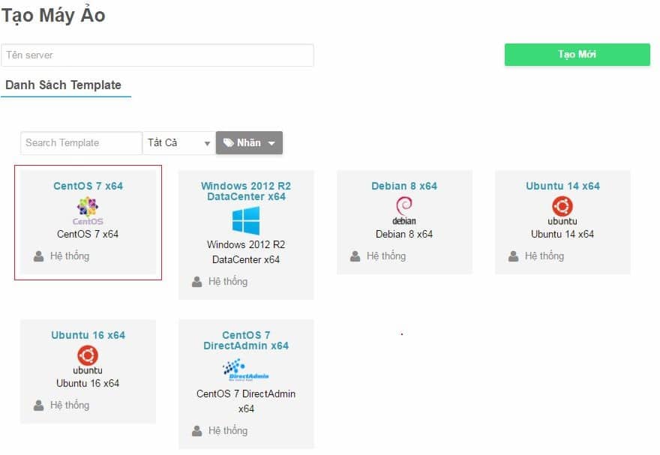Expand the Nhãn dropdown arrow

coord(271,142)
